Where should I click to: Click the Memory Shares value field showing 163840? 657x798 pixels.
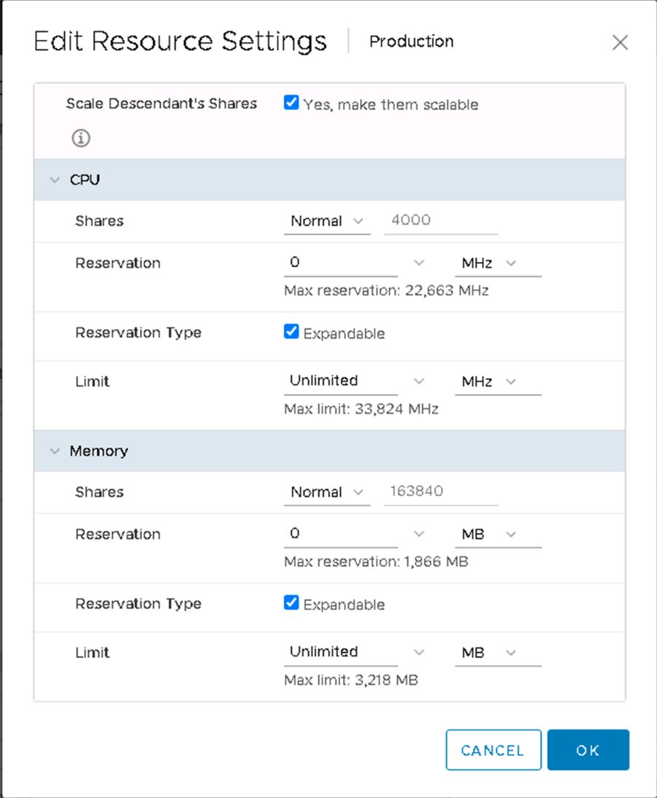point(438,492)
